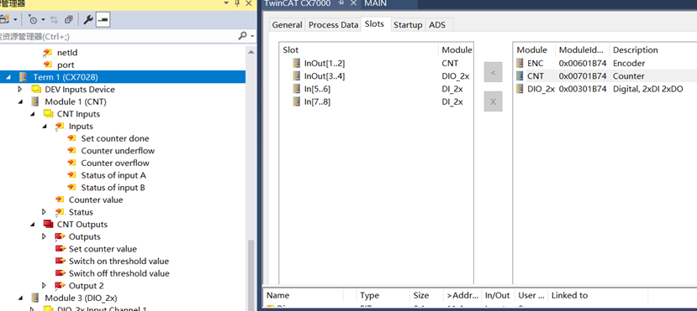Open the explorer window position dropdown
697x311 pixels.
point(225,3)
